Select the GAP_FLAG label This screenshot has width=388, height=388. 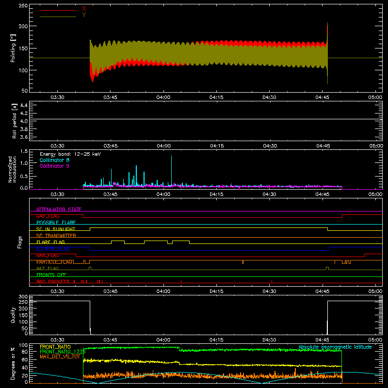48,216
